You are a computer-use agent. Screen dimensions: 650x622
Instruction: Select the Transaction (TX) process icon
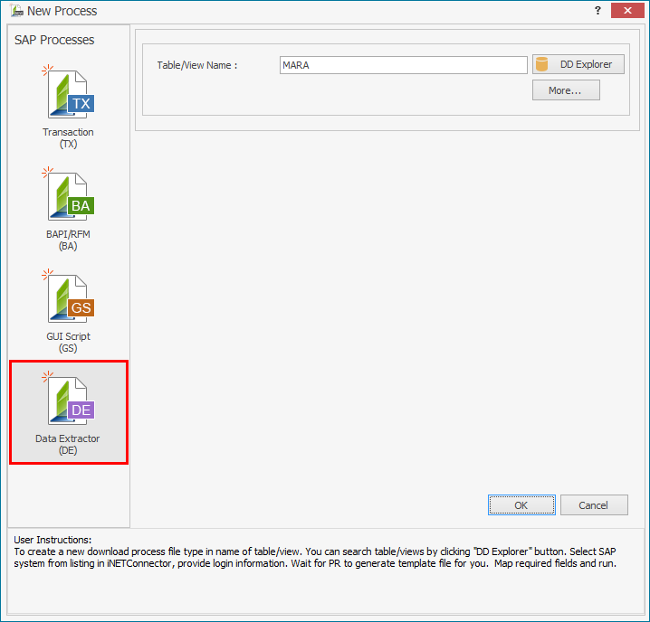pos(70,95)
